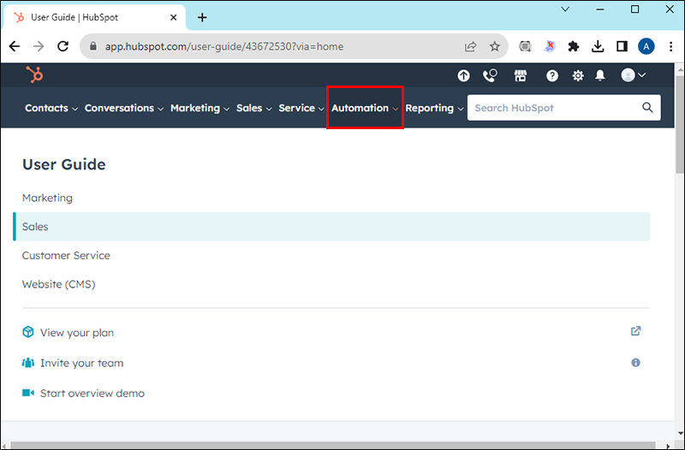The height and width of the screenshot is (450, 685).
Task: Open the Help question mark icon
Action: click(552, 76)
